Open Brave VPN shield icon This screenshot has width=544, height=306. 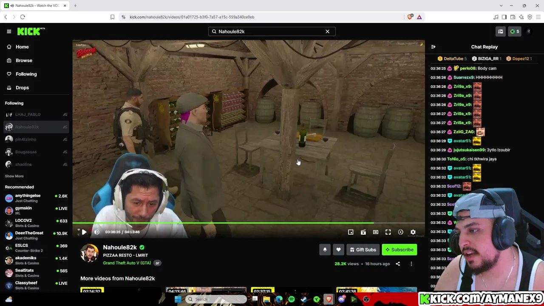[x=530, y=17]
